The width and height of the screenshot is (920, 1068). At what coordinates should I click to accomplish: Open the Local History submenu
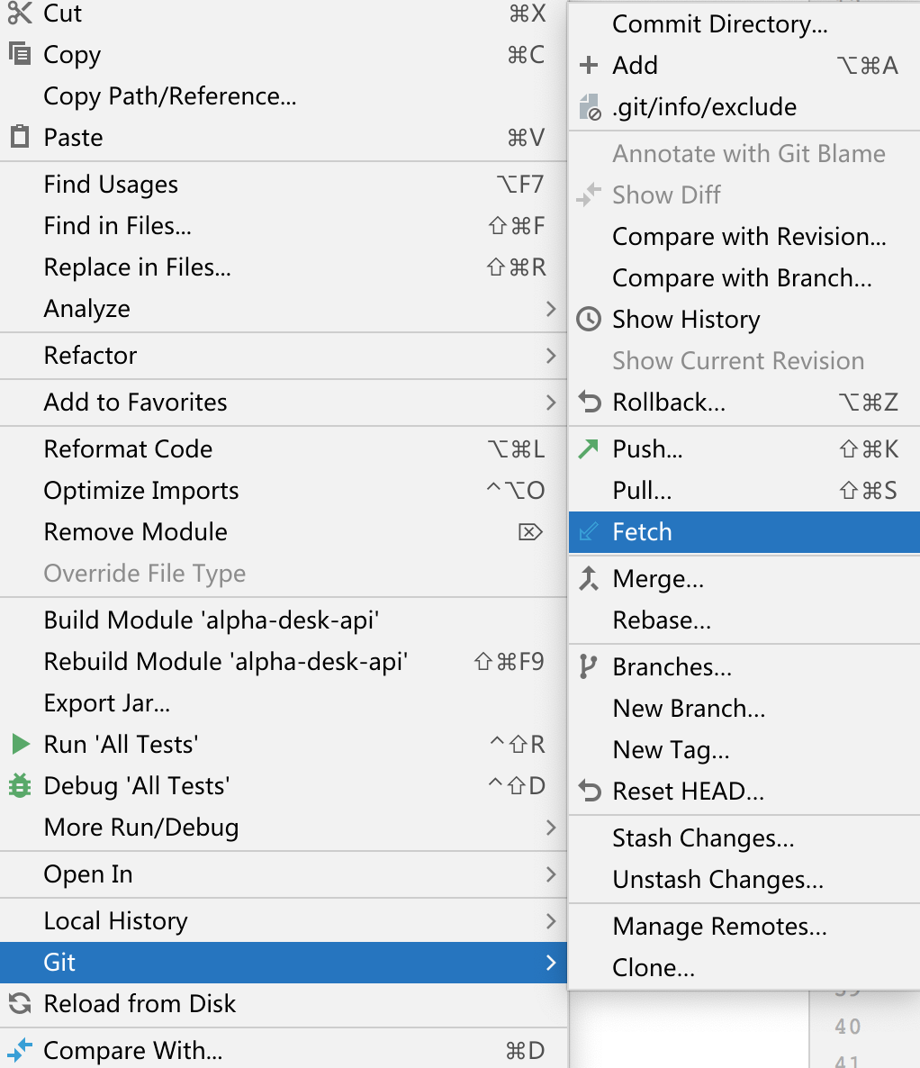click(x=115, y=920)
